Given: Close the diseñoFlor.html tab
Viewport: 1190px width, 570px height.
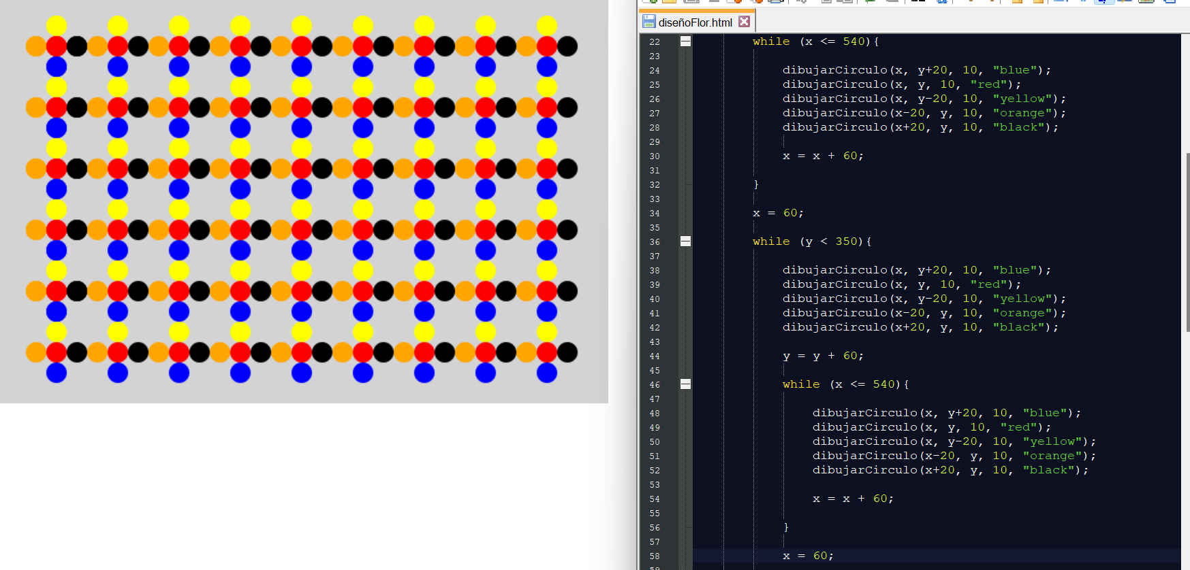Looking at the screenshot, I should click(744, 22).
